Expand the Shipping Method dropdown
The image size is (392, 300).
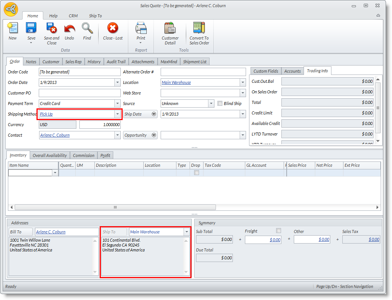click(x=117, y=114)
